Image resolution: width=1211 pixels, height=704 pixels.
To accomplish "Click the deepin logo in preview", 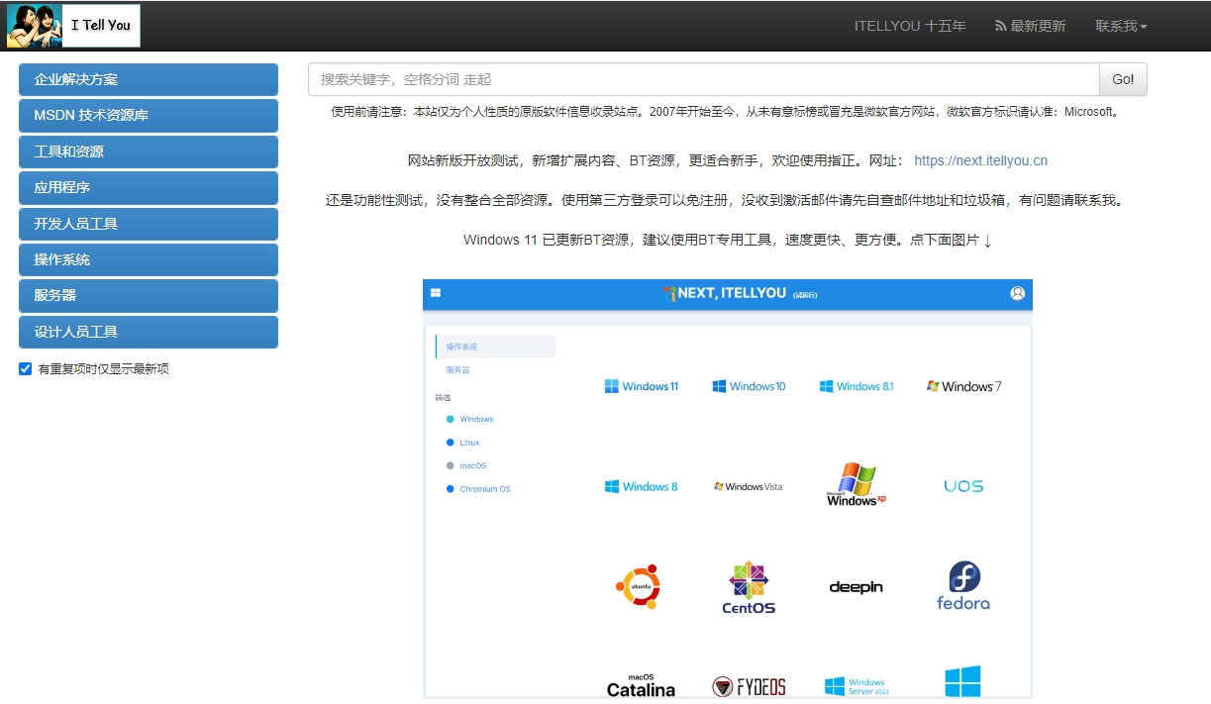I will 857,587.
